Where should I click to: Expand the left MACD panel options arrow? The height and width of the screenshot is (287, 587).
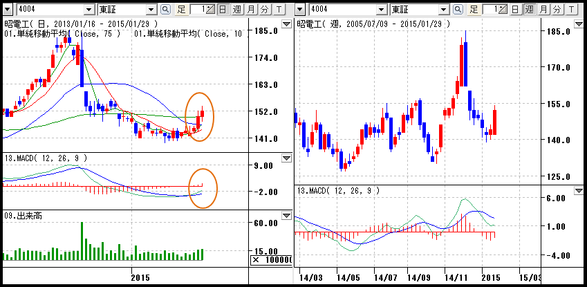287,158
